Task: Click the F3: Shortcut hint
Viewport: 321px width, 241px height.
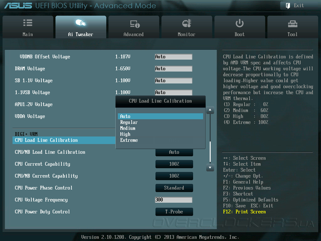Action: (238, 194)
